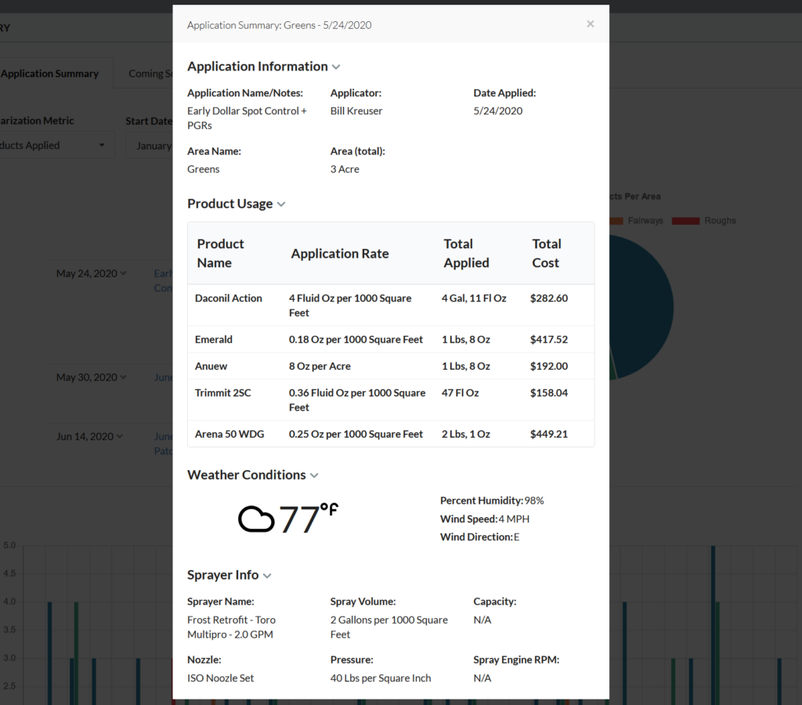Click the Emerald product name
802x705 pixels.
point(213,339)
